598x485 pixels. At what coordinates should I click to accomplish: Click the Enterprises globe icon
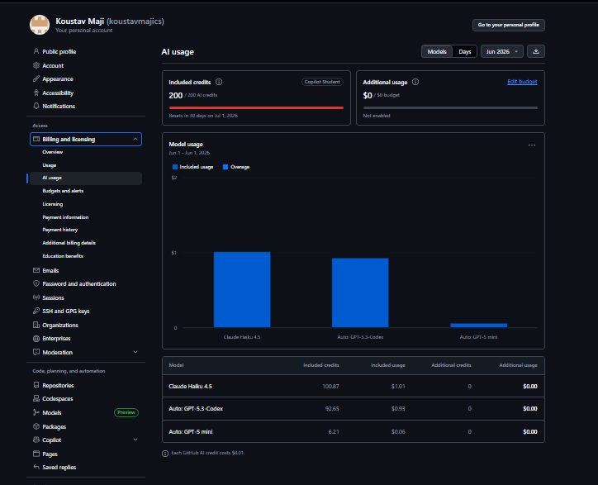[x=36, y=338]
